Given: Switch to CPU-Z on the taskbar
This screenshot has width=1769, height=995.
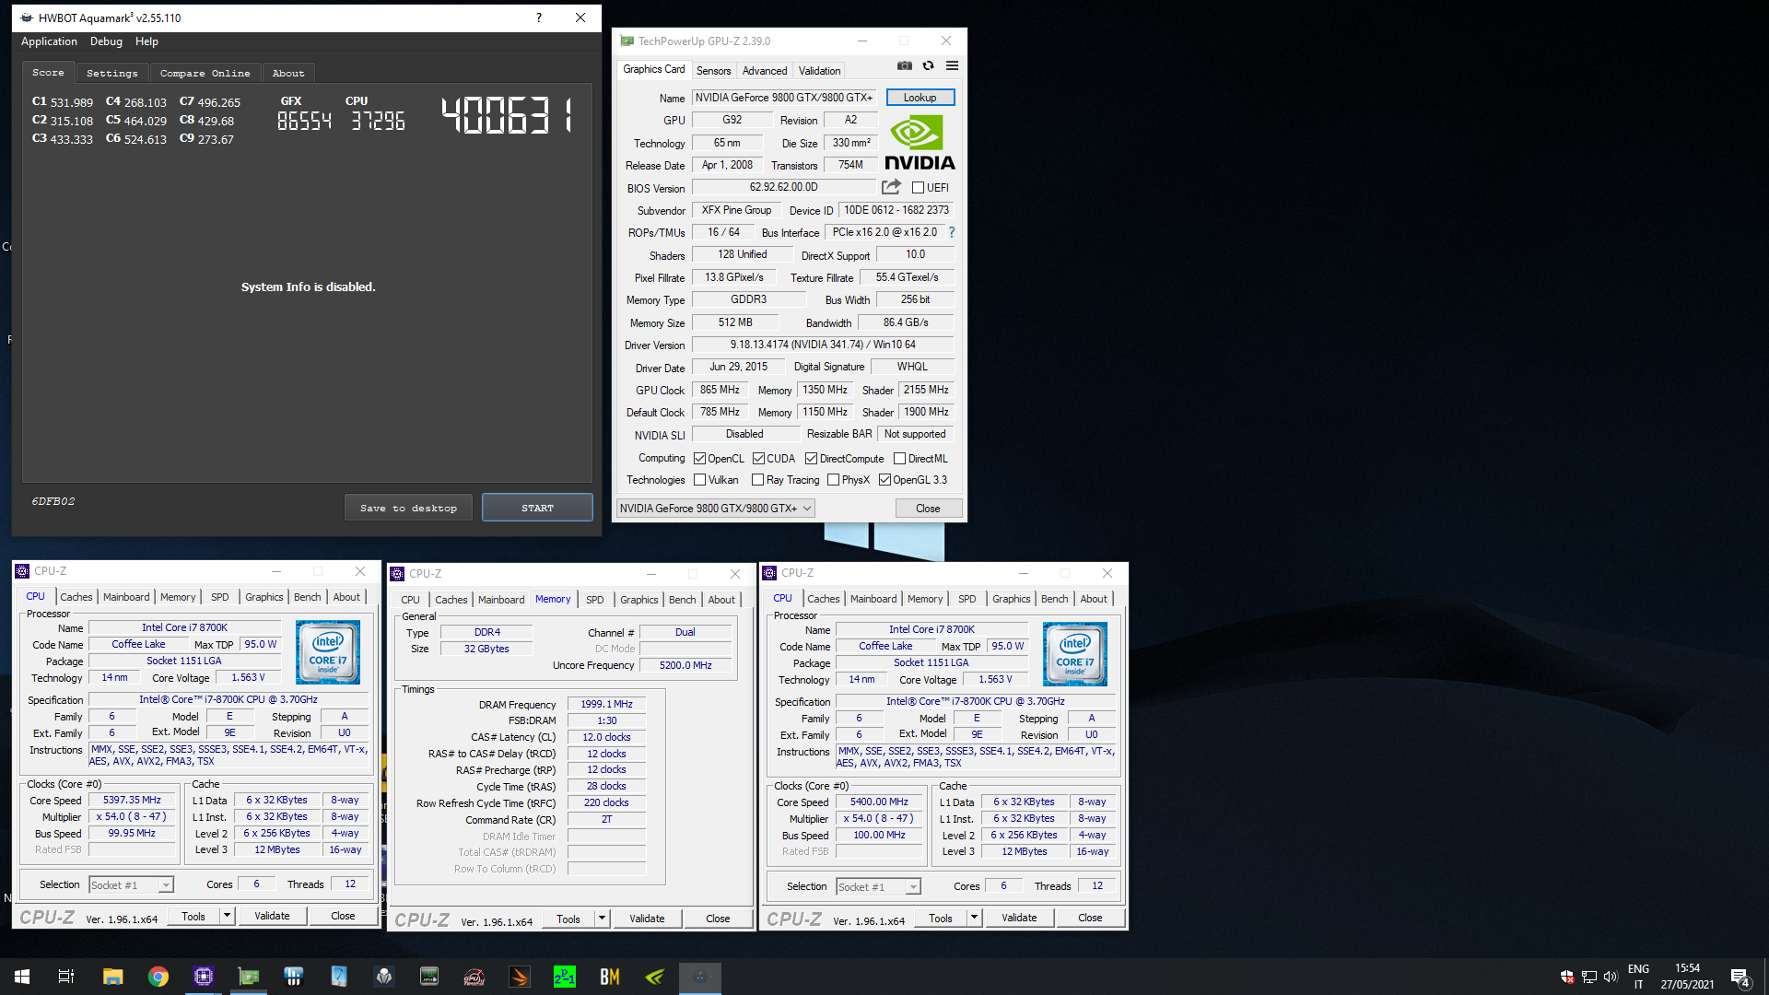Looking at the screenshot, I should (x=204, y=977).
